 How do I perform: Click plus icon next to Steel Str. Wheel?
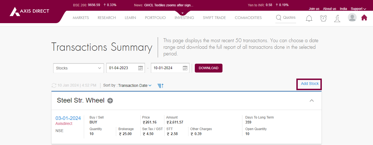[x=110, y=101]
